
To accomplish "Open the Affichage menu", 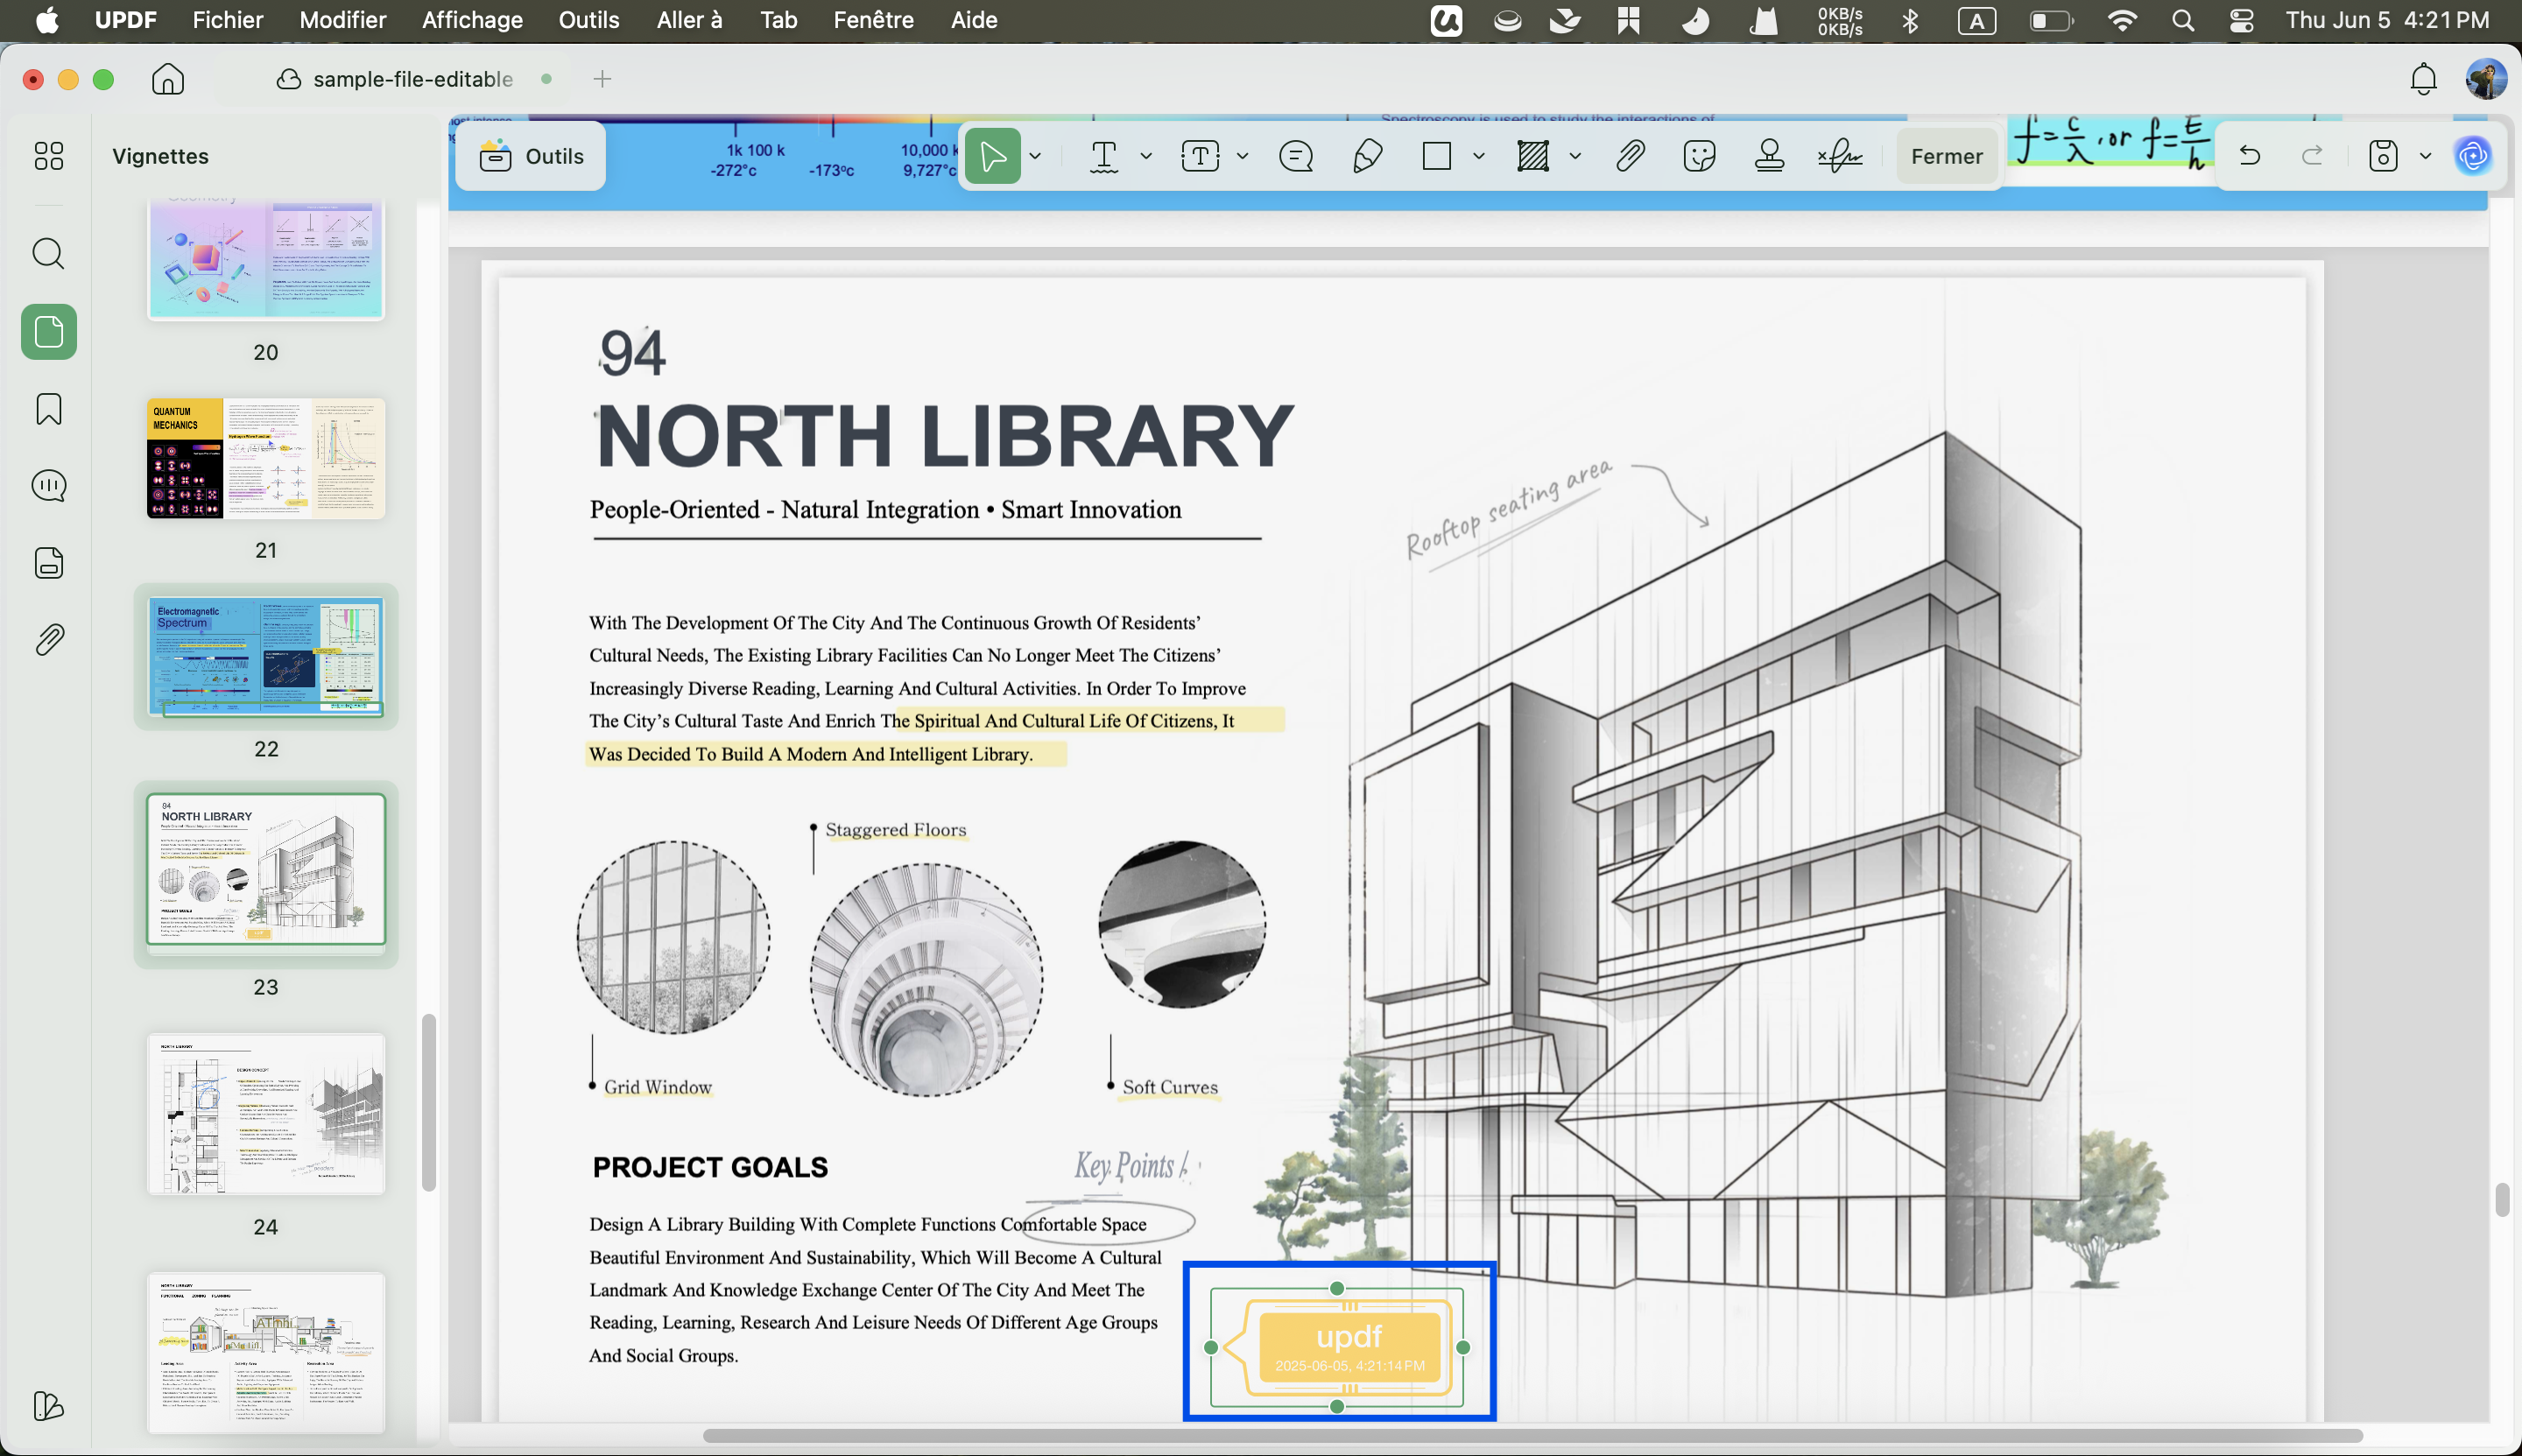I will pyautogui.click(x=472, y=20).
